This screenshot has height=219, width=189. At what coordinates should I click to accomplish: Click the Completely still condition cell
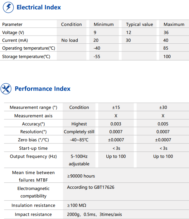click(79, 132)
